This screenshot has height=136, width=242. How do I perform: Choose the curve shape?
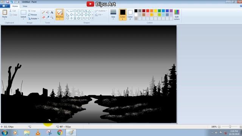tap(71, 11)
